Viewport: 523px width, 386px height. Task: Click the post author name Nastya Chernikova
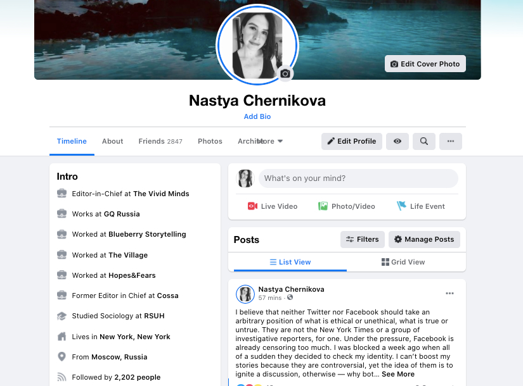[291, 289]
